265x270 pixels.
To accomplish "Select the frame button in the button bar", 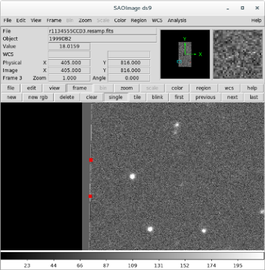I will (x=80, y=88).
